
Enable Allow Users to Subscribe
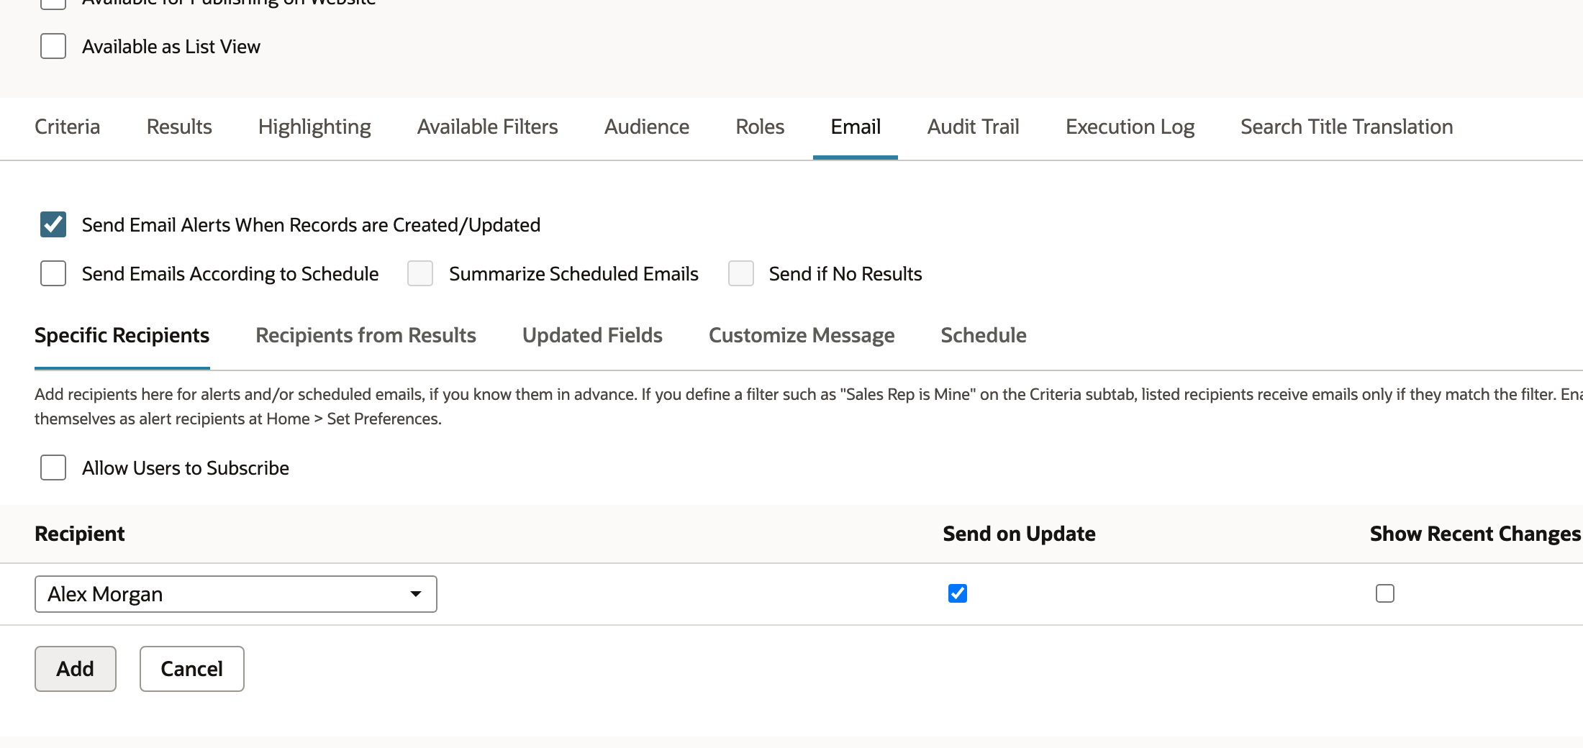coord(53,467)
